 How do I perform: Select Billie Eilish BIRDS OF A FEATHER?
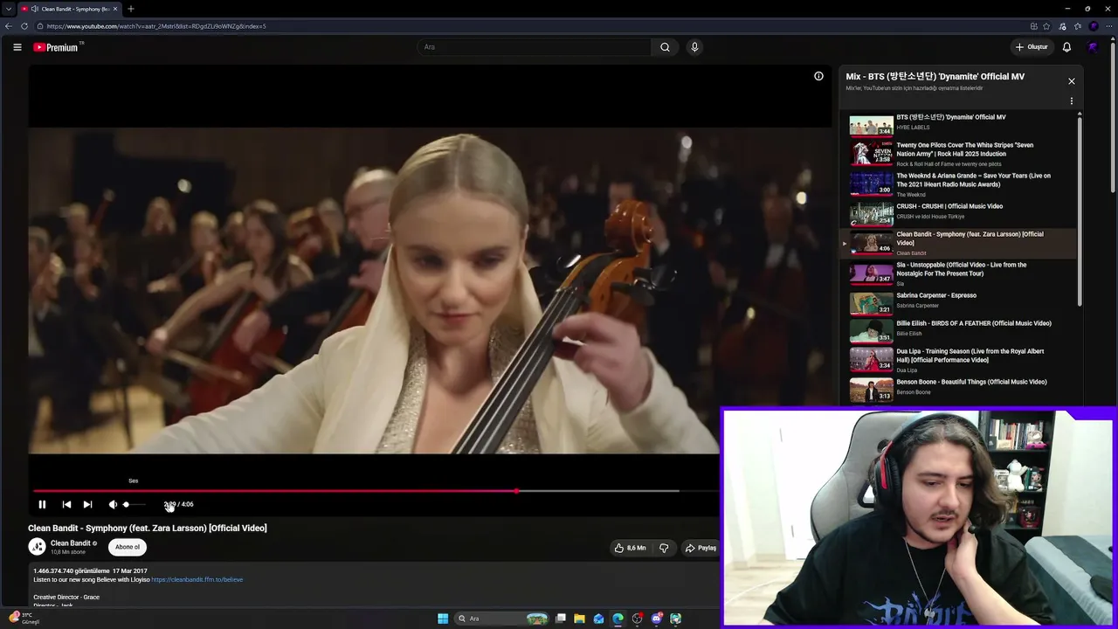(958, 331)
